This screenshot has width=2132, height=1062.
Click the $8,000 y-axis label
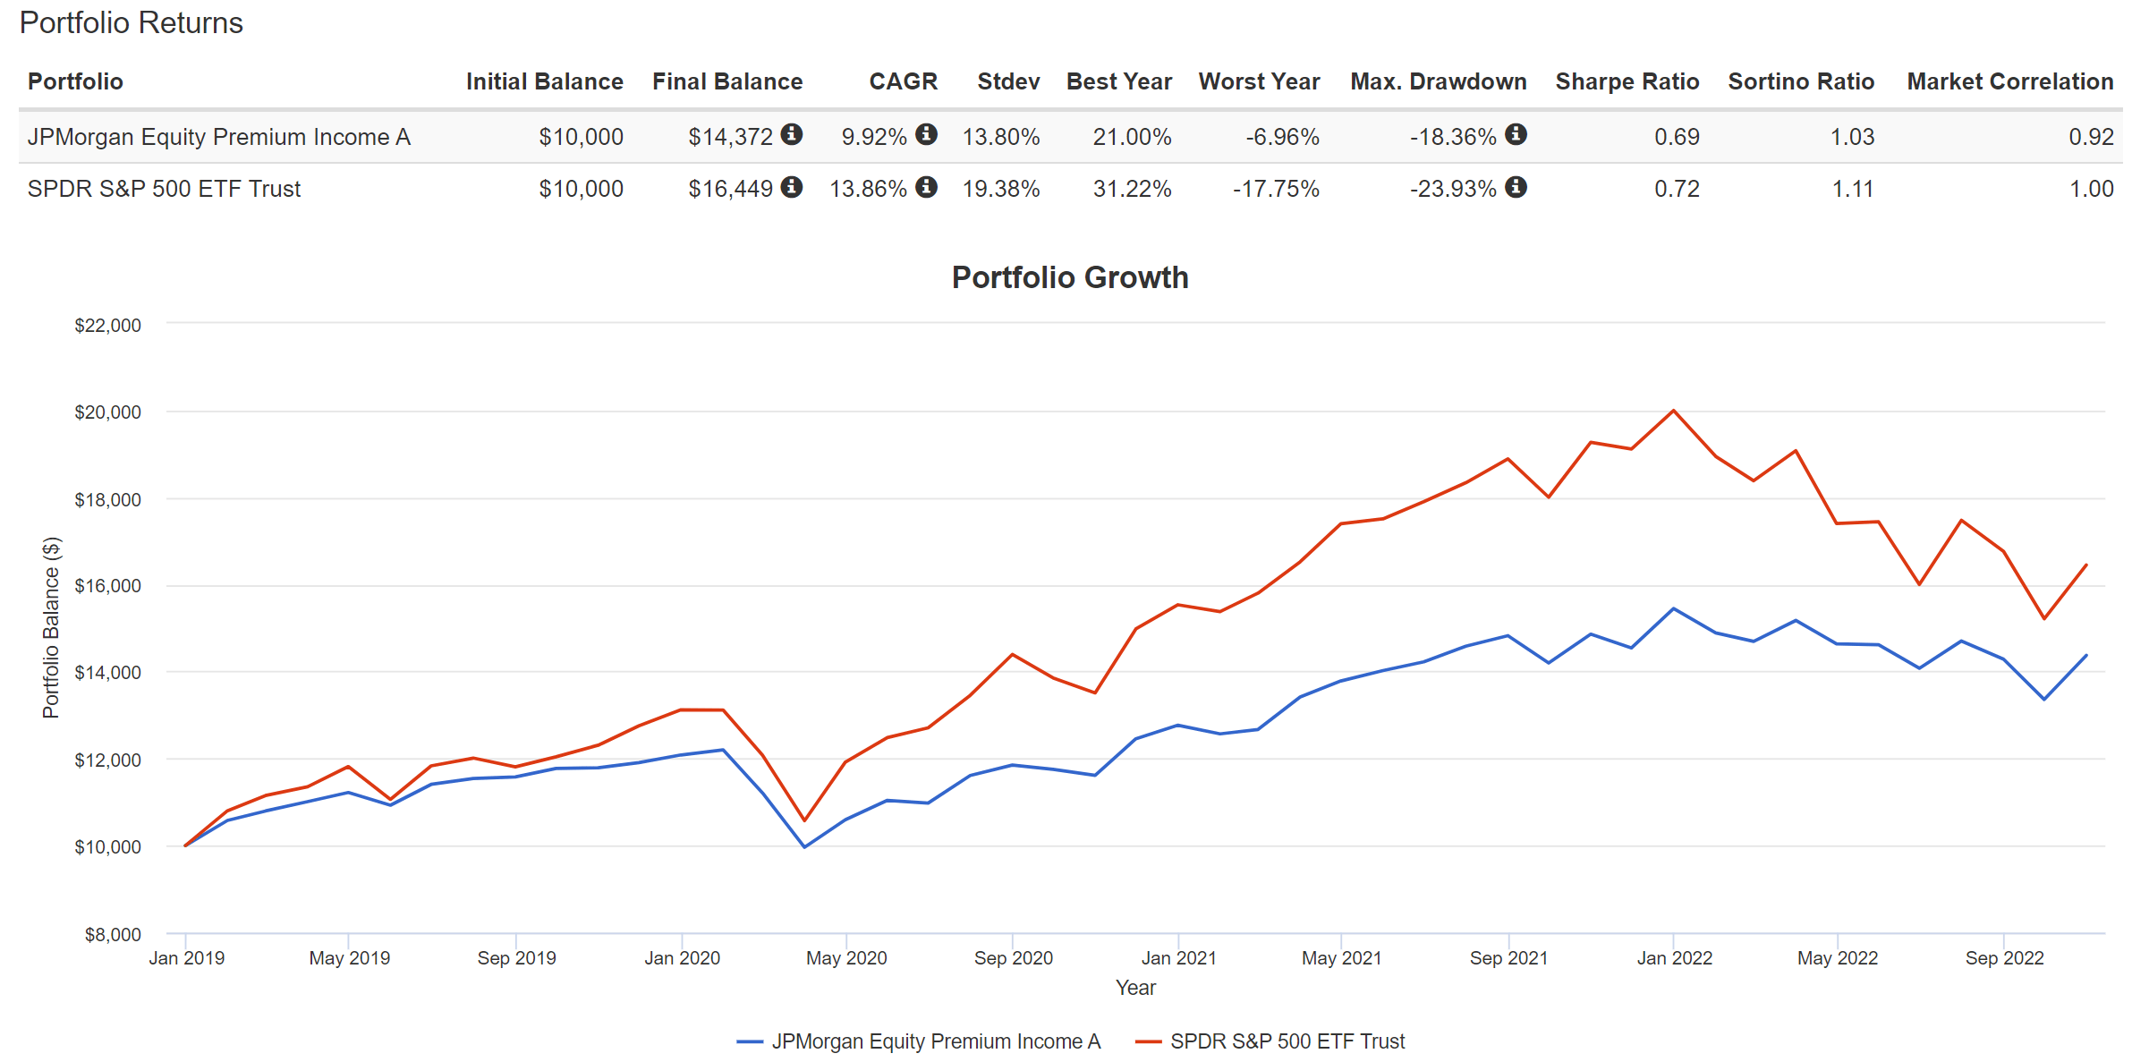[113, 935]
